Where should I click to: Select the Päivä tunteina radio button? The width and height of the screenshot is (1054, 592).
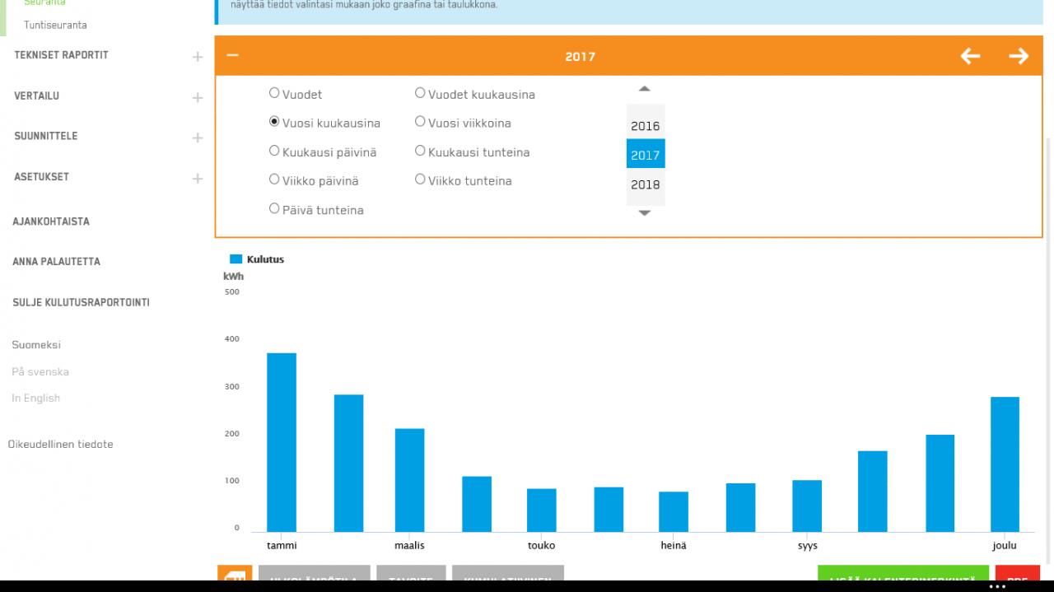[x=275, y=209]
